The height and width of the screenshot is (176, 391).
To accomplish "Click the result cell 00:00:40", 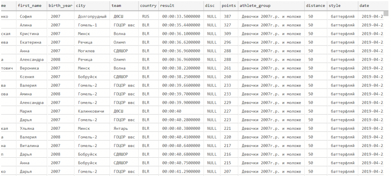I will click(x=171, y=111).
